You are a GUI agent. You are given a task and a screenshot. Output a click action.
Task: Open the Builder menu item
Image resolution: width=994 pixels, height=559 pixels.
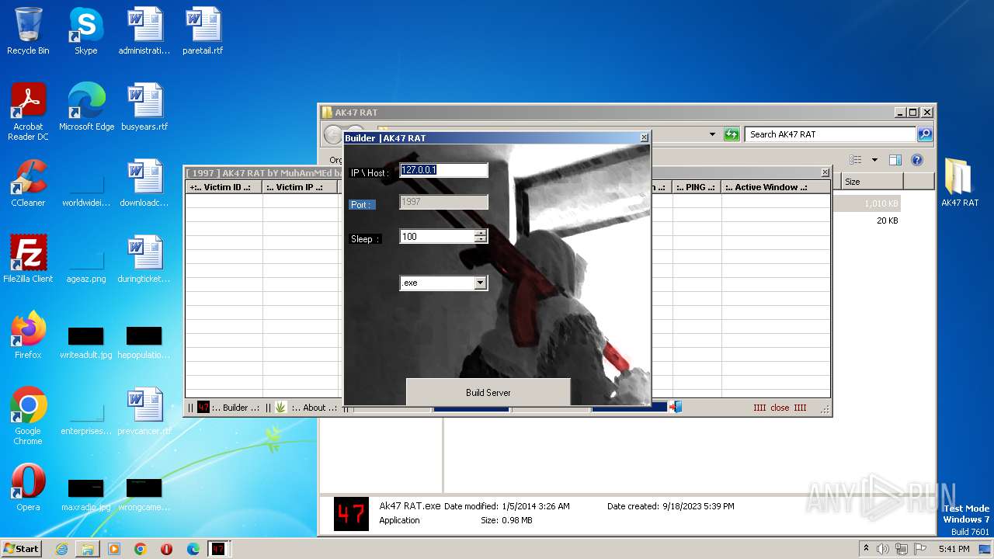click(235, 408)
